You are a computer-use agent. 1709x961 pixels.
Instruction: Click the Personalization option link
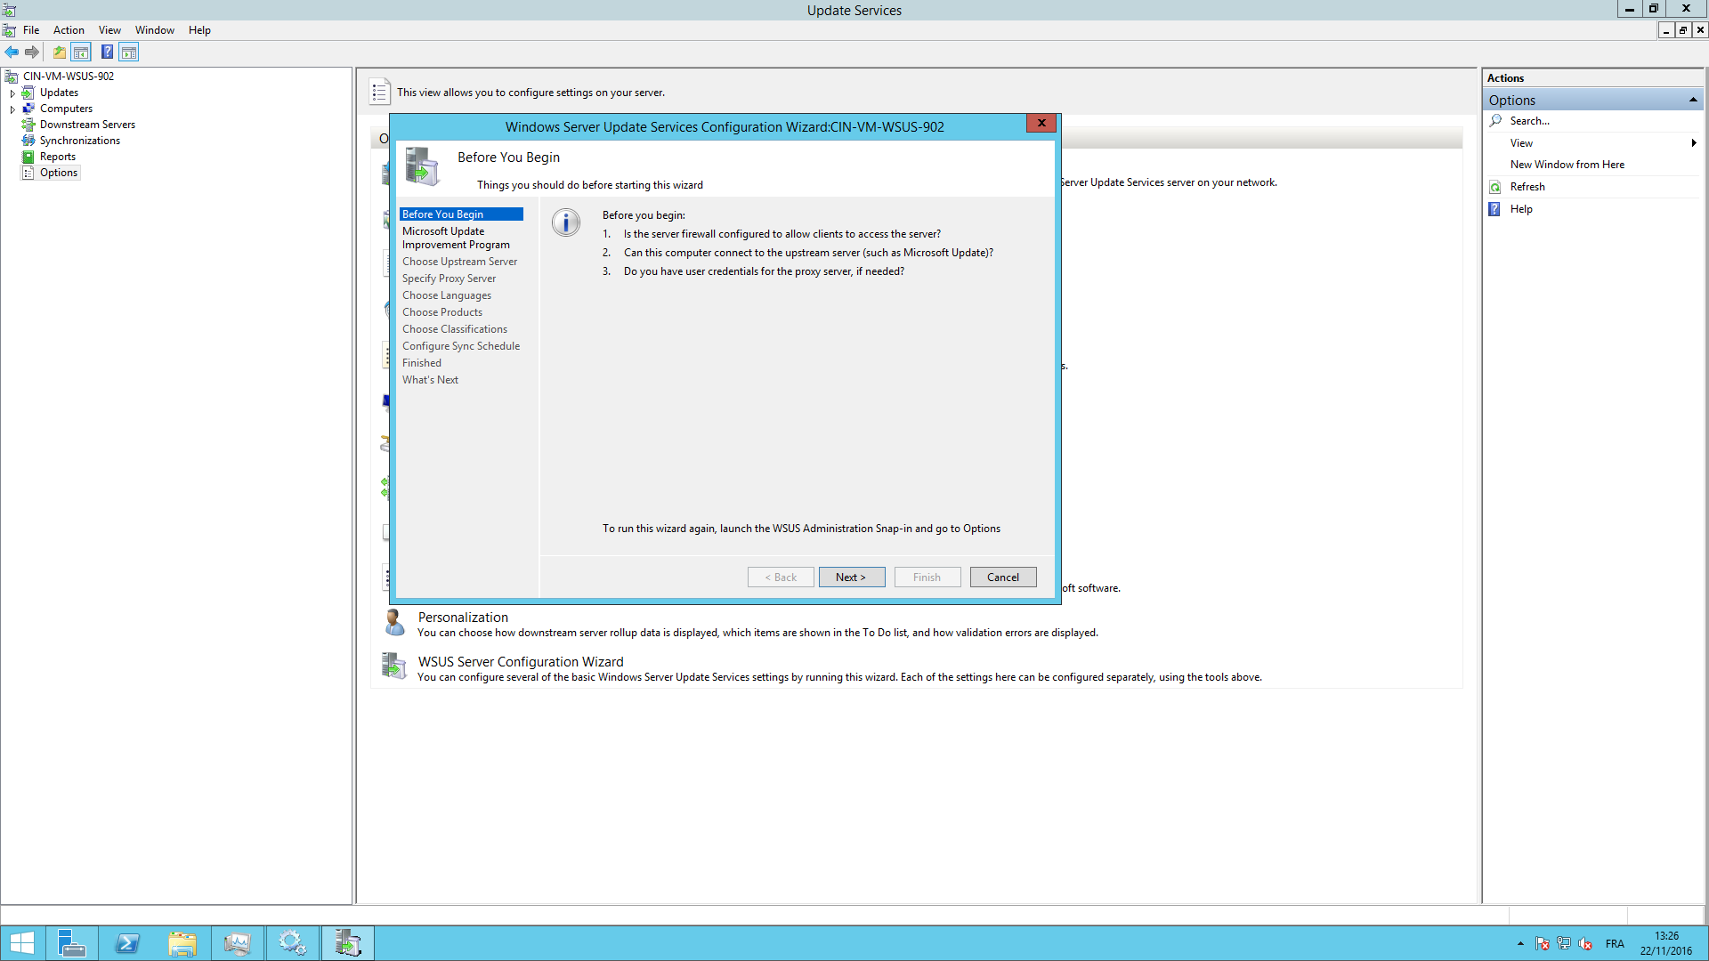(x=463, y=618)
